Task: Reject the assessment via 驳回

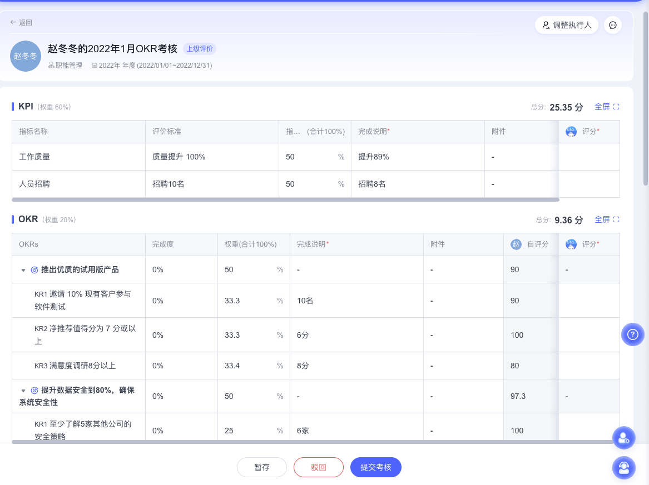Action: coord(318,467)
